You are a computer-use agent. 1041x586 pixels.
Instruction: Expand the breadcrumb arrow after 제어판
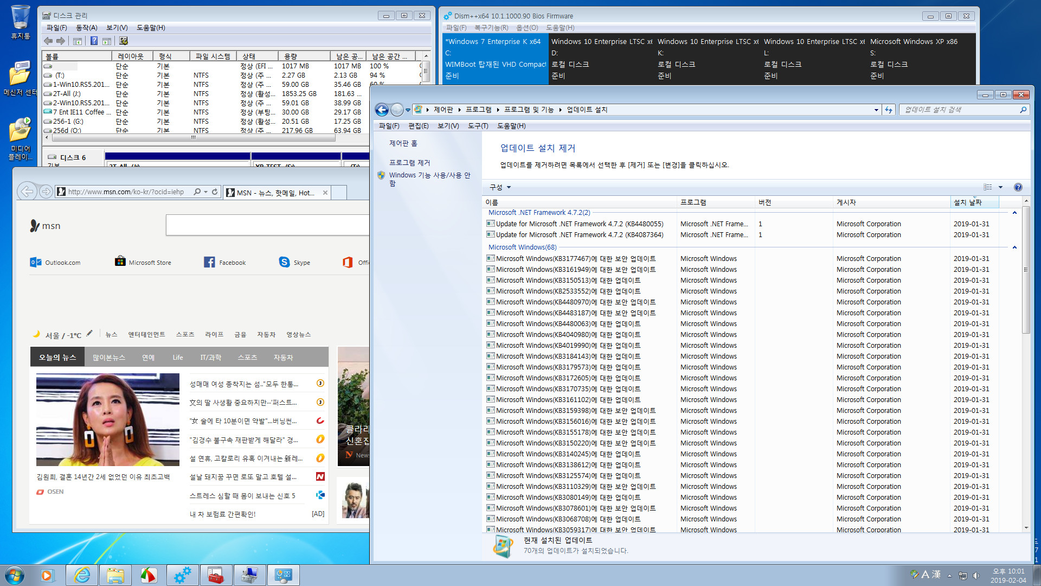459,110
